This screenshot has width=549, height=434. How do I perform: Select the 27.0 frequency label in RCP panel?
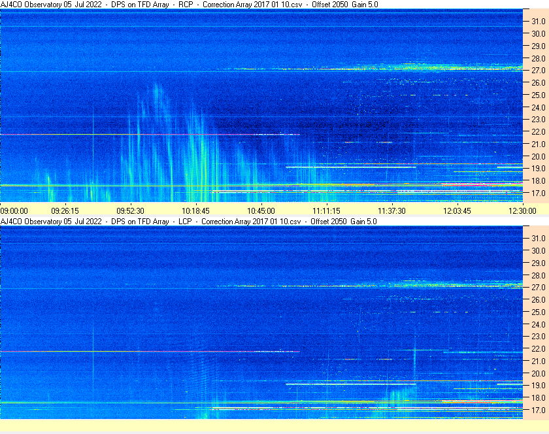(538, 70)
